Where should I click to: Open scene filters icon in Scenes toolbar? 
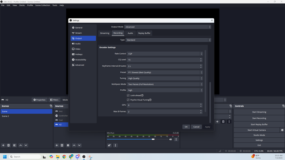click(15, 145)
